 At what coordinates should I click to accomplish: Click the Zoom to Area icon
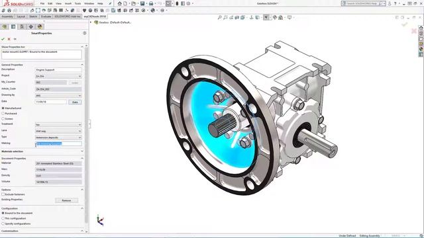(225, 18)
